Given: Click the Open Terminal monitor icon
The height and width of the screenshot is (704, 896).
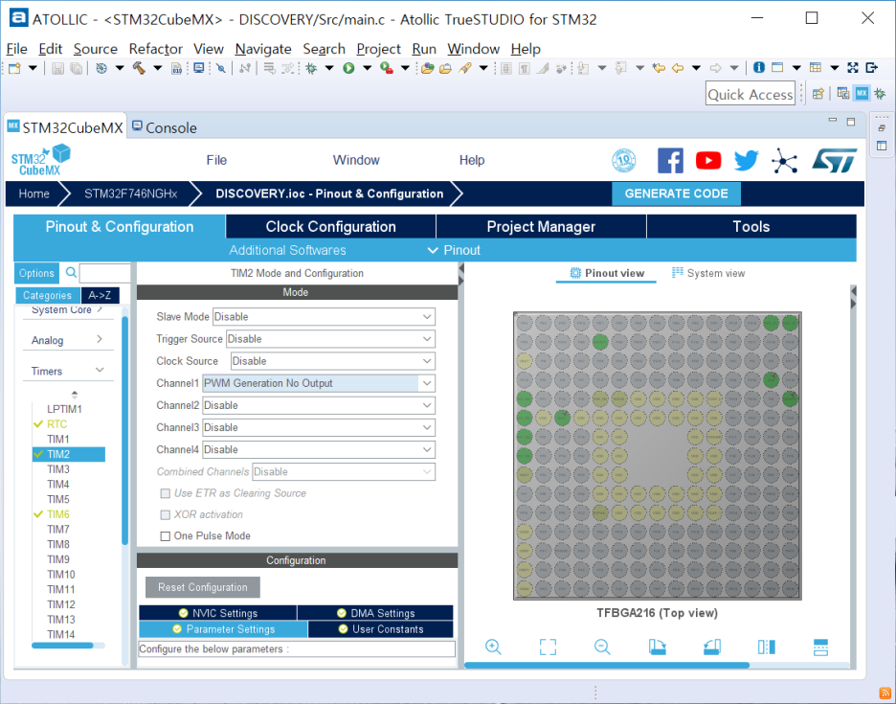Looking at the screenshot, I should tap(199, 68).
